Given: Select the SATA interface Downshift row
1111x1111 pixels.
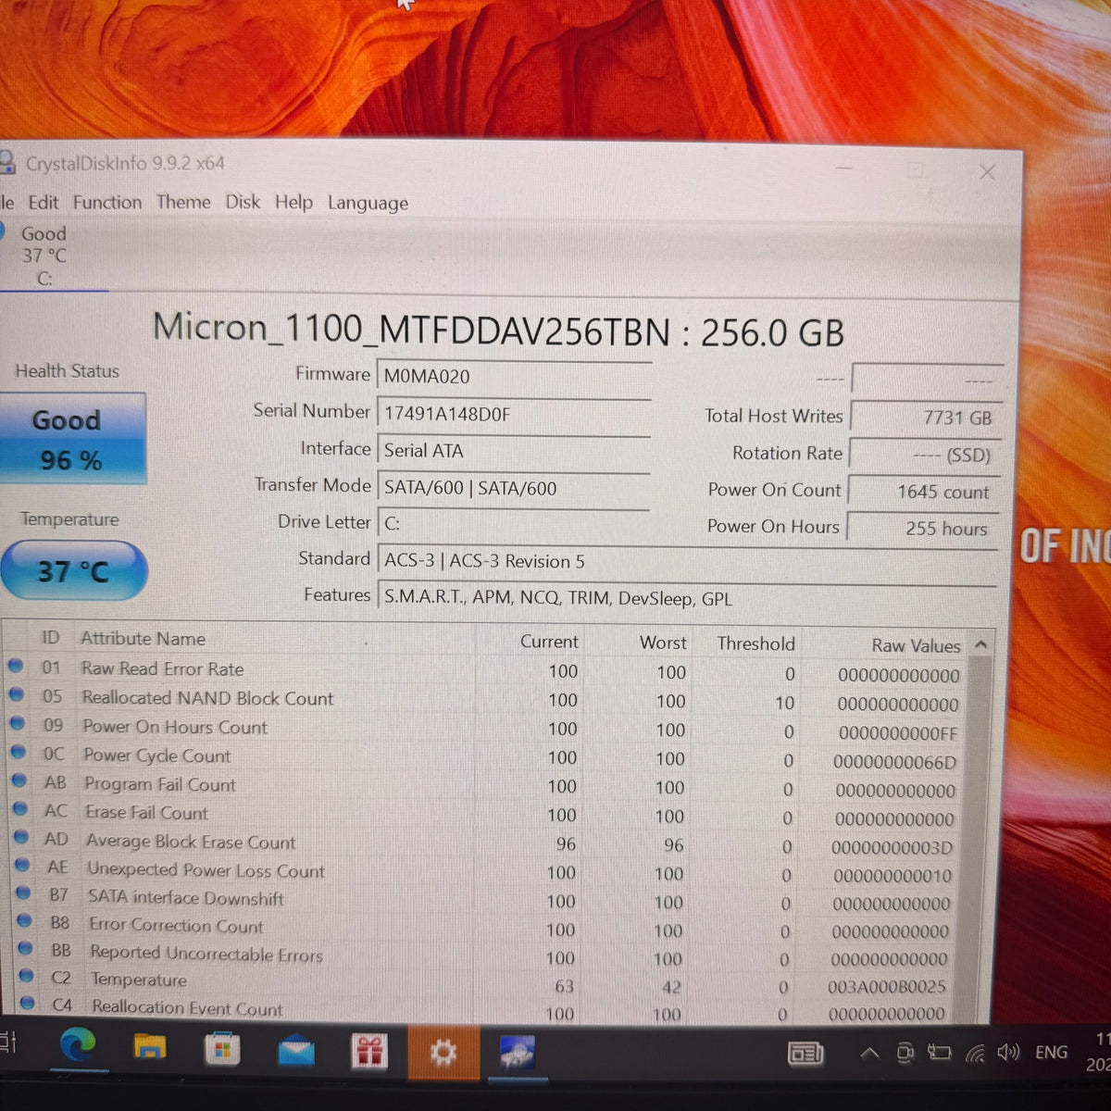Looking at the screenshot, I should (x=486, y=900).
